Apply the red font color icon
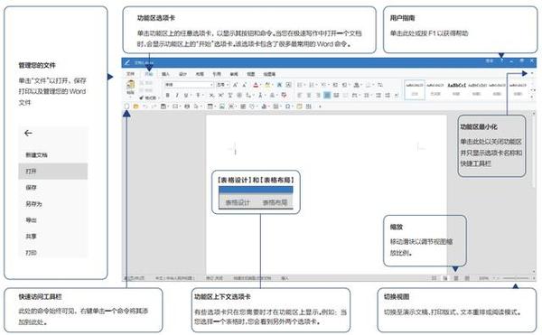The height and width of the screenshot is (335, 542). click(x=256, y=85)
